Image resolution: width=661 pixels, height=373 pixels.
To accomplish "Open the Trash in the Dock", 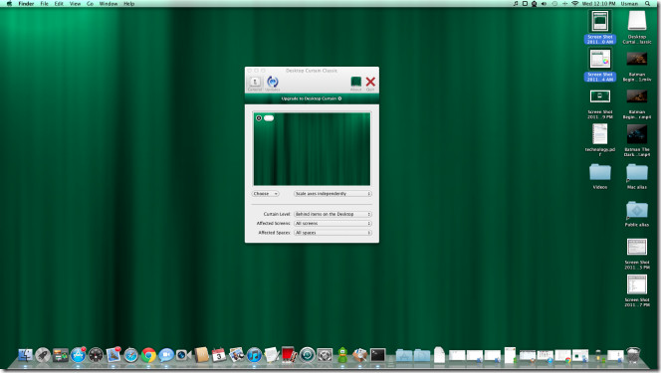I will pyautogui.click(x=633, y=355).
